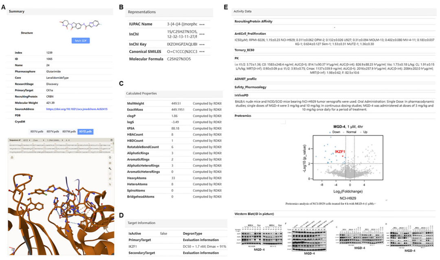Open the doi.org source address link
Viewport: 440px width, 260px height.
(77, 109)
